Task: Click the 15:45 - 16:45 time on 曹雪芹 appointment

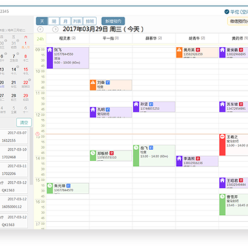Action: [237, 205]
